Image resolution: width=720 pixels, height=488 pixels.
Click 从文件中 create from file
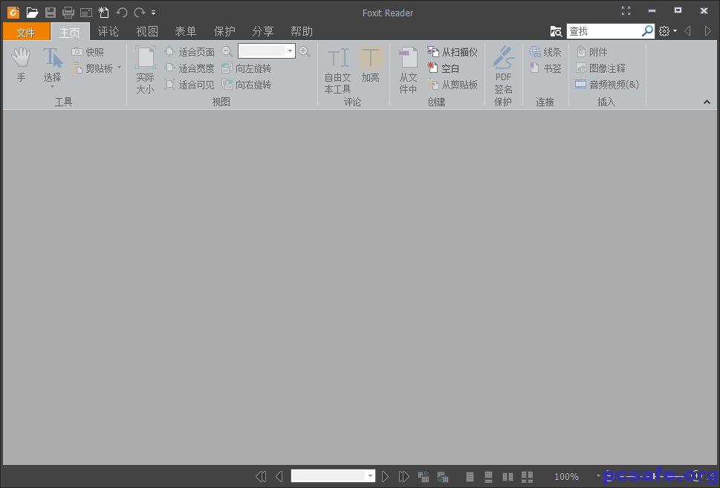408,71
